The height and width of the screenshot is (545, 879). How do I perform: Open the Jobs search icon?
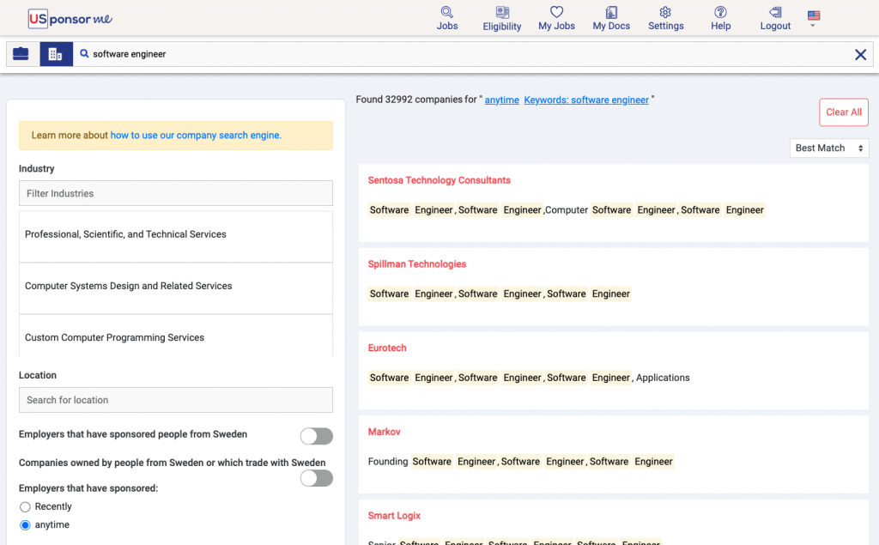point(446,13)
